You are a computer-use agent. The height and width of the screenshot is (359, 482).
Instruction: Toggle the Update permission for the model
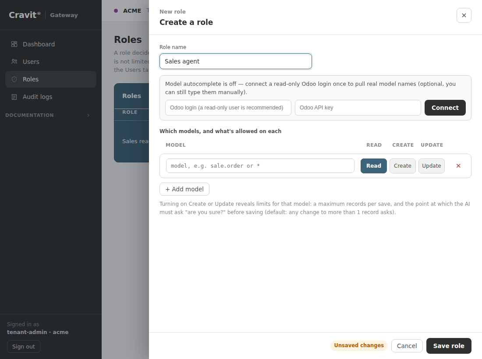pos(431,166)
